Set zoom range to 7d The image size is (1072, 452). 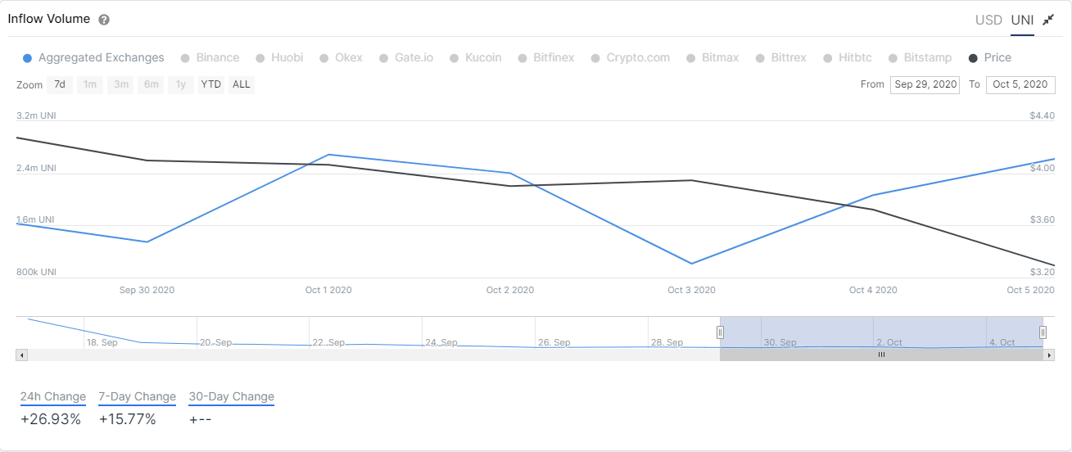tap(59, 84)
